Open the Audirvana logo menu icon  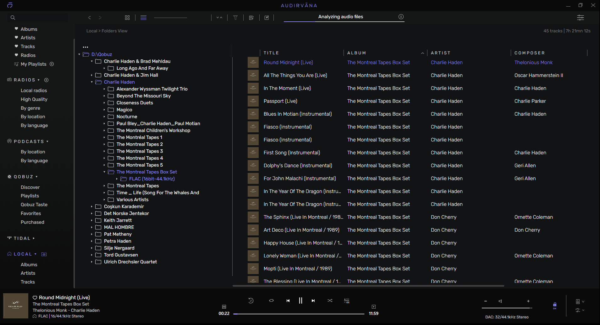10,5
